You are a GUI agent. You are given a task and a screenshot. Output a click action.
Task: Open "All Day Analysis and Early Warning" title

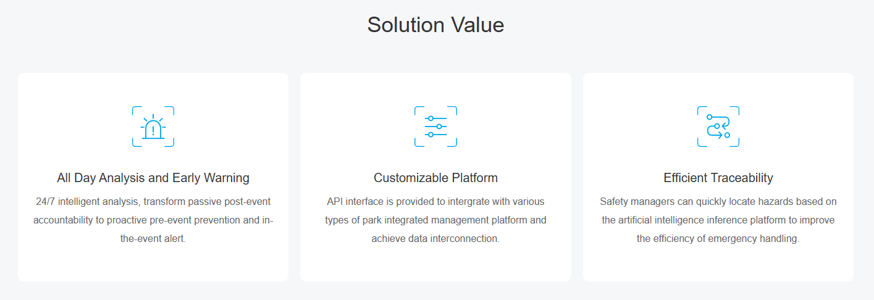153,178
